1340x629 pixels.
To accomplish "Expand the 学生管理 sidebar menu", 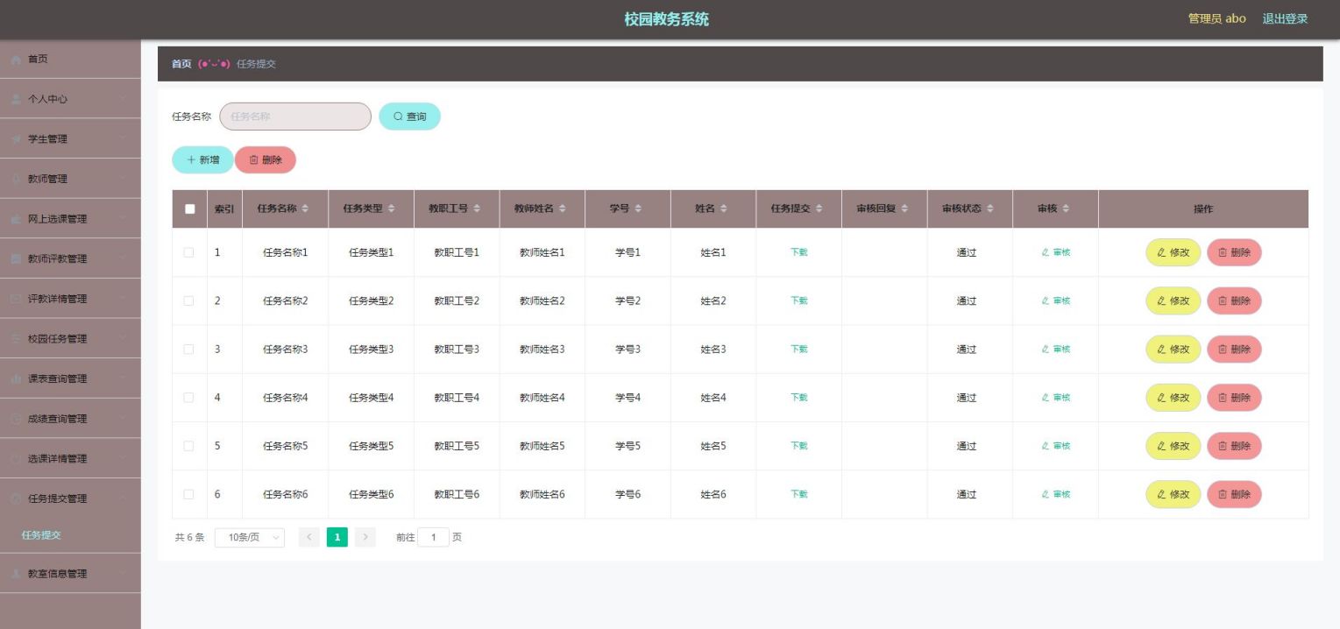I will (x=70, y=139).
